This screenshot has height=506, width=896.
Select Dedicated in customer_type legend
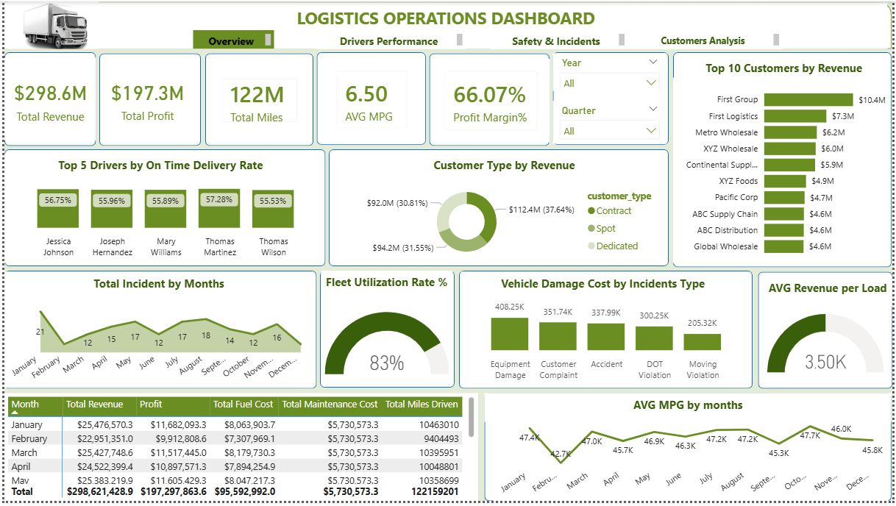coord(613,246)
